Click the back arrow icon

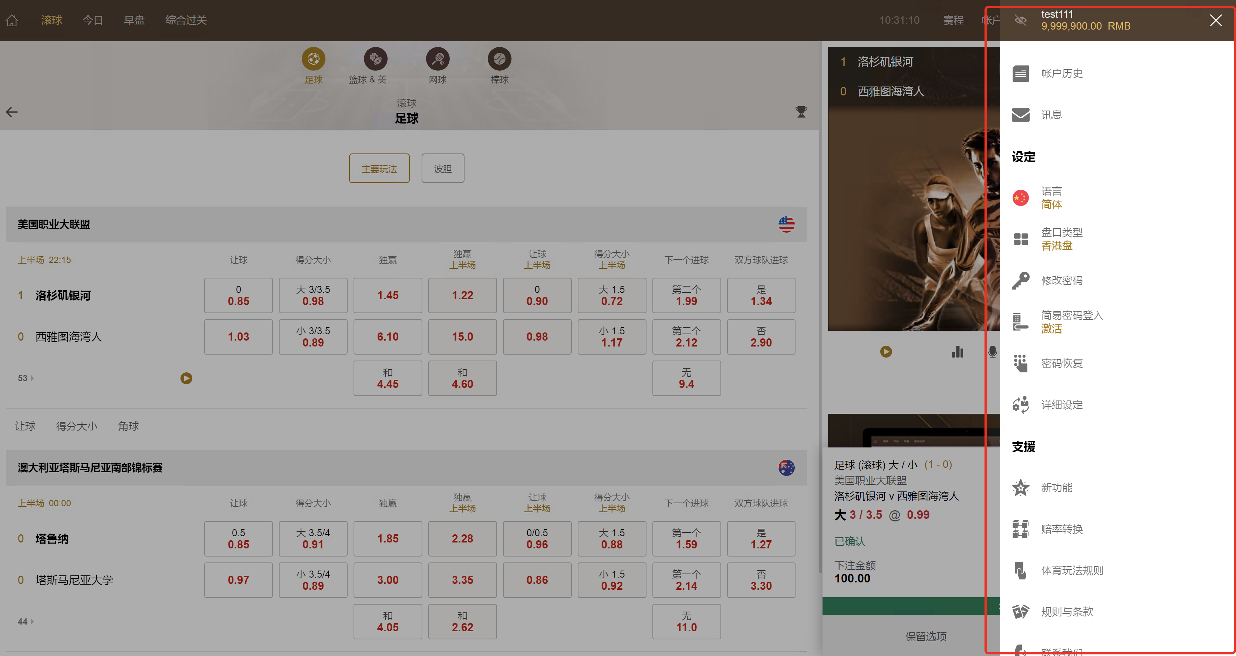tap(12, 112)
